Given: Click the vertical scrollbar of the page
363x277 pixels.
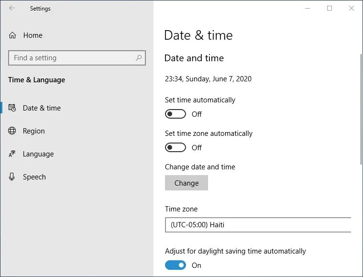Looking at the screenshot, I should [361, 110].
